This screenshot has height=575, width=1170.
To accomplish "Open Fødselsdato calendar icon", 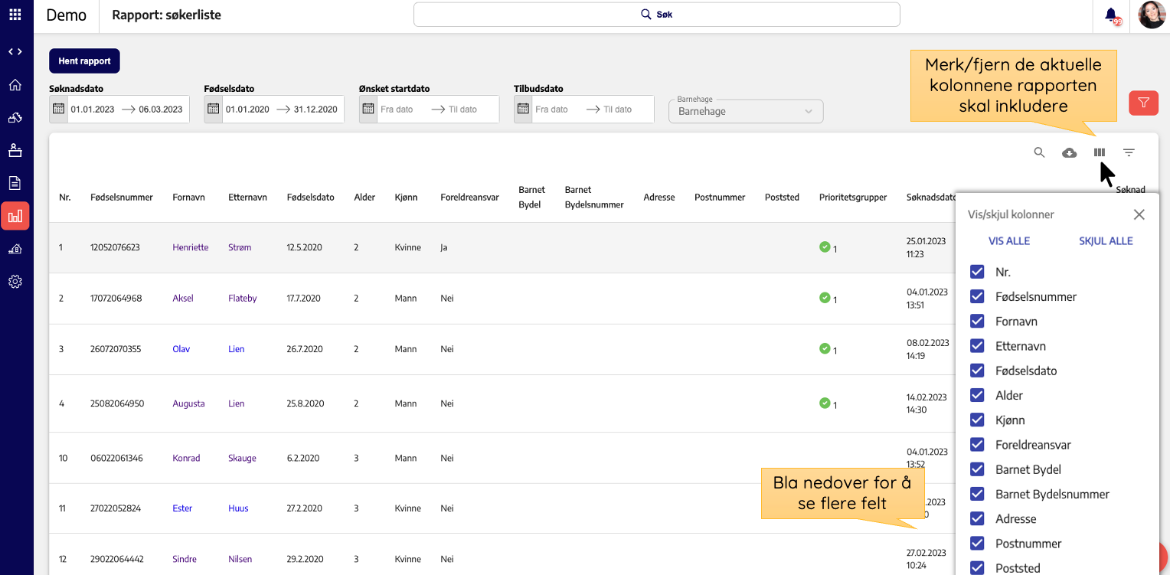I will coord(214,109).
